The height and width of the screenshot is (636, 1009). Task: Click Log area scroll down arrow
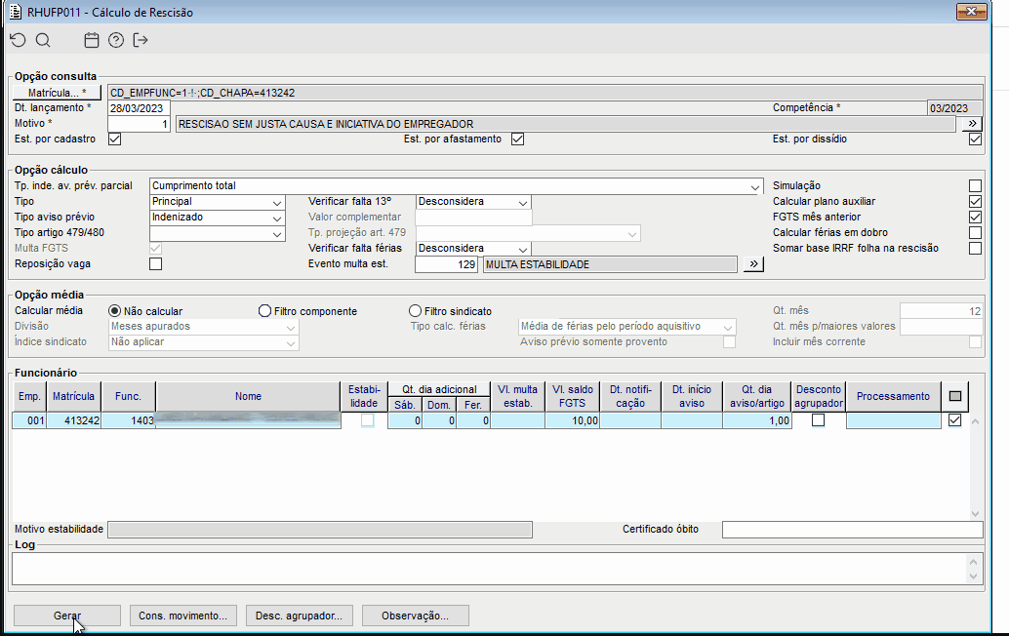click(974, 576)
